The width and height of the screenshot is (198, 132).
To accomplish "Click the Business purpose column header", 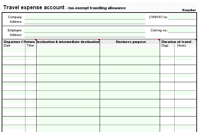I will (x=131, y=42).
